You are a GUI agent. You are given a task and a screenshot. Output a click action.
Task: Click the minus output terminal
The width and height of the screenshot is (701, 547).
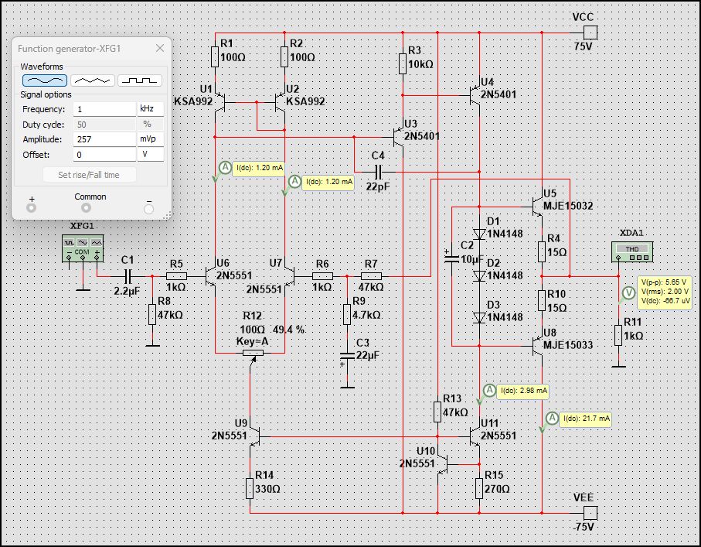149,209
